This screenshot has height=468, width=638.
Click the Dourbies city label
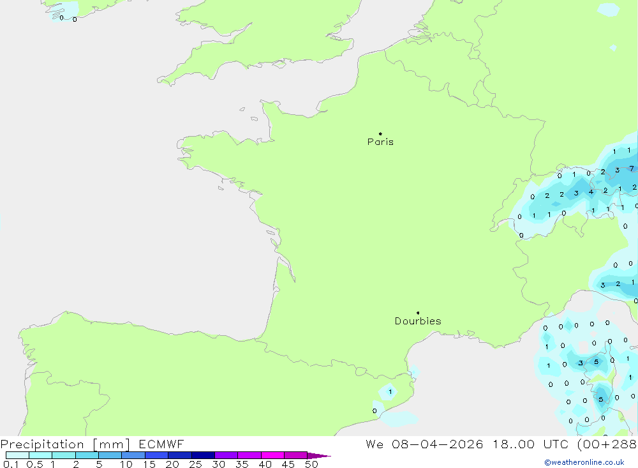418,321
